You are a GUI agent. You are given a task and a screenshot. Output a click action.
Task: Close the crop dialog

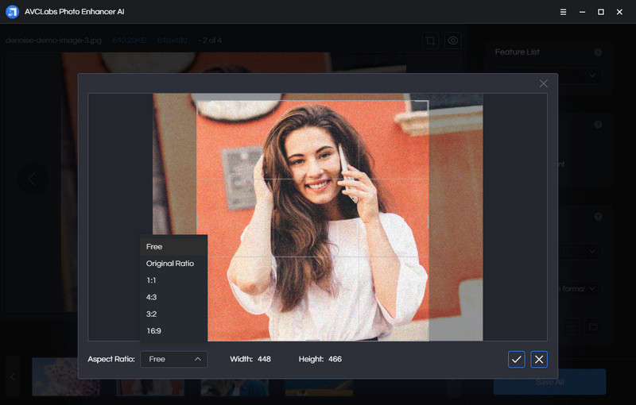coord(544,83)
